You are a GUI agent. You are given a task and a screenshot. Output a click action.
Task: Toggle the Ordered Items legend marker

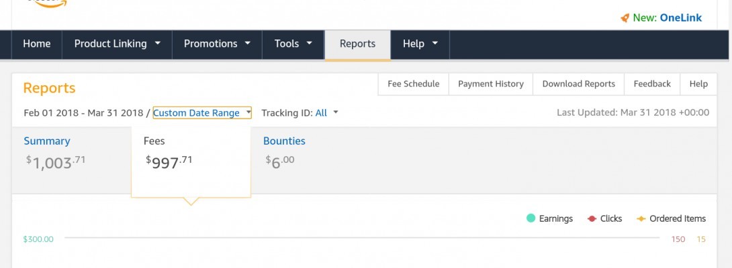click(x=641, y=218)
